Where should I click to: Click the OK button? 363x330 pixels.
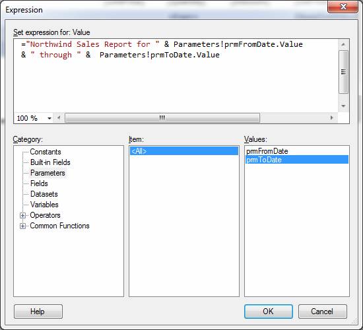click(269, 312)
